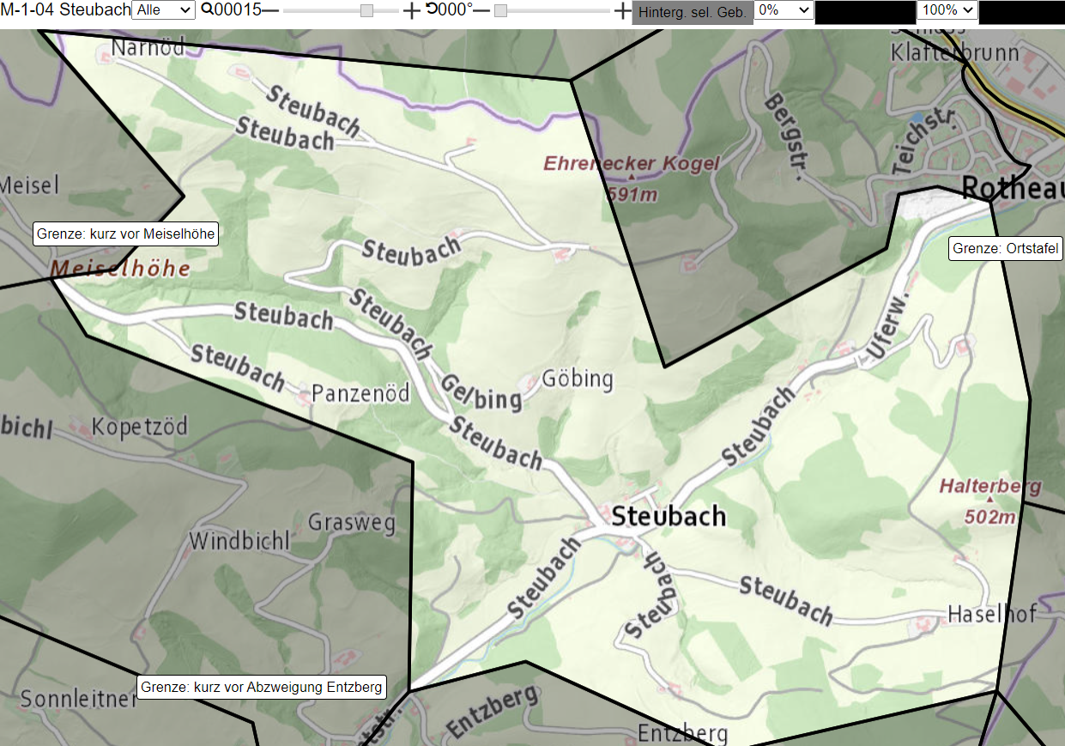Click the zoom-in plus icon

coord(412,10)
